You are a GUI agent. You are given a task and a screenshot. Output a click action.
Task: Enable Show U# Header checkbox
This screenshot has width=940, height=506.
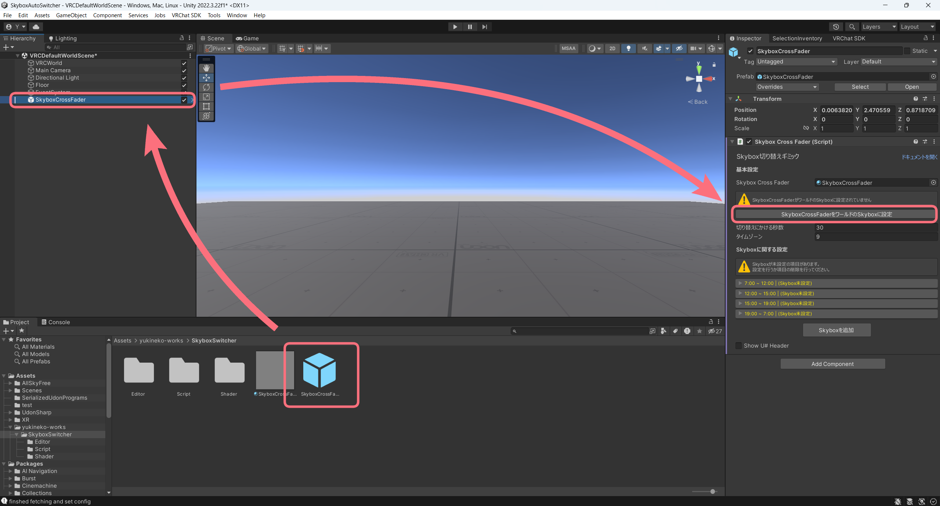[739, 346]
